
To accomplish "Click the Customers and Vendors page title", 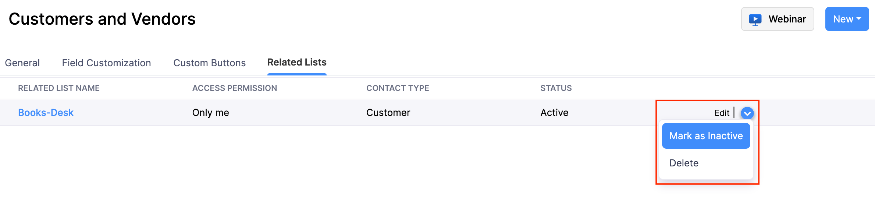I will [x=102, y=19].
